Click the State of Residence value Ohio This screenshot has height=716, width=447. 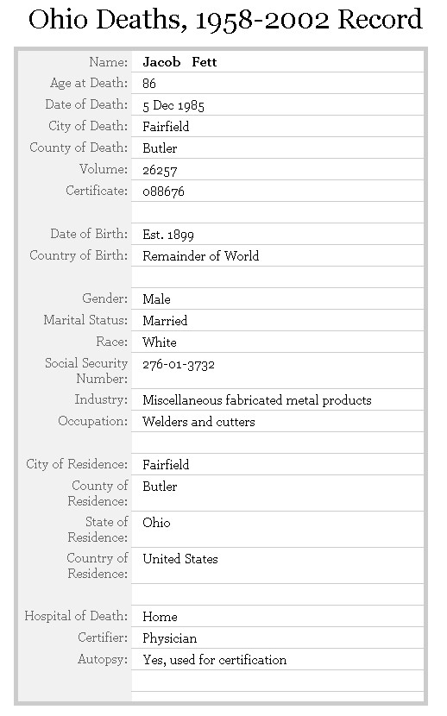(x=156, y=523)
